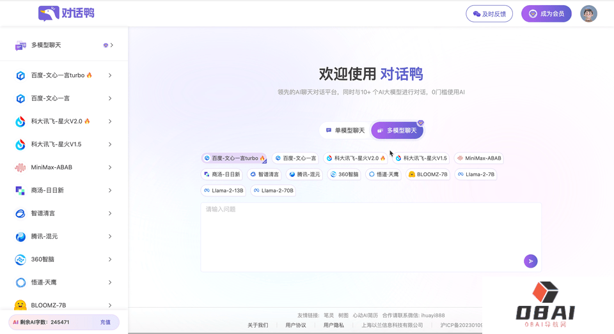
Task: Toggle the BLOOMZ-7B model chip
Action: [x=428, y=174]
